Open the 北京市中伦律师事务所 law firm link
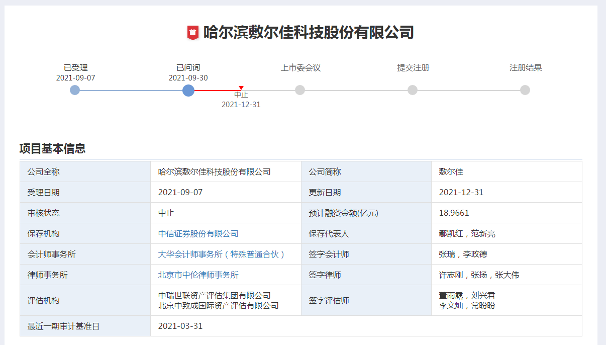Image resolution: width=606 pixels, height=345 pixels. [x=198, y=275]
